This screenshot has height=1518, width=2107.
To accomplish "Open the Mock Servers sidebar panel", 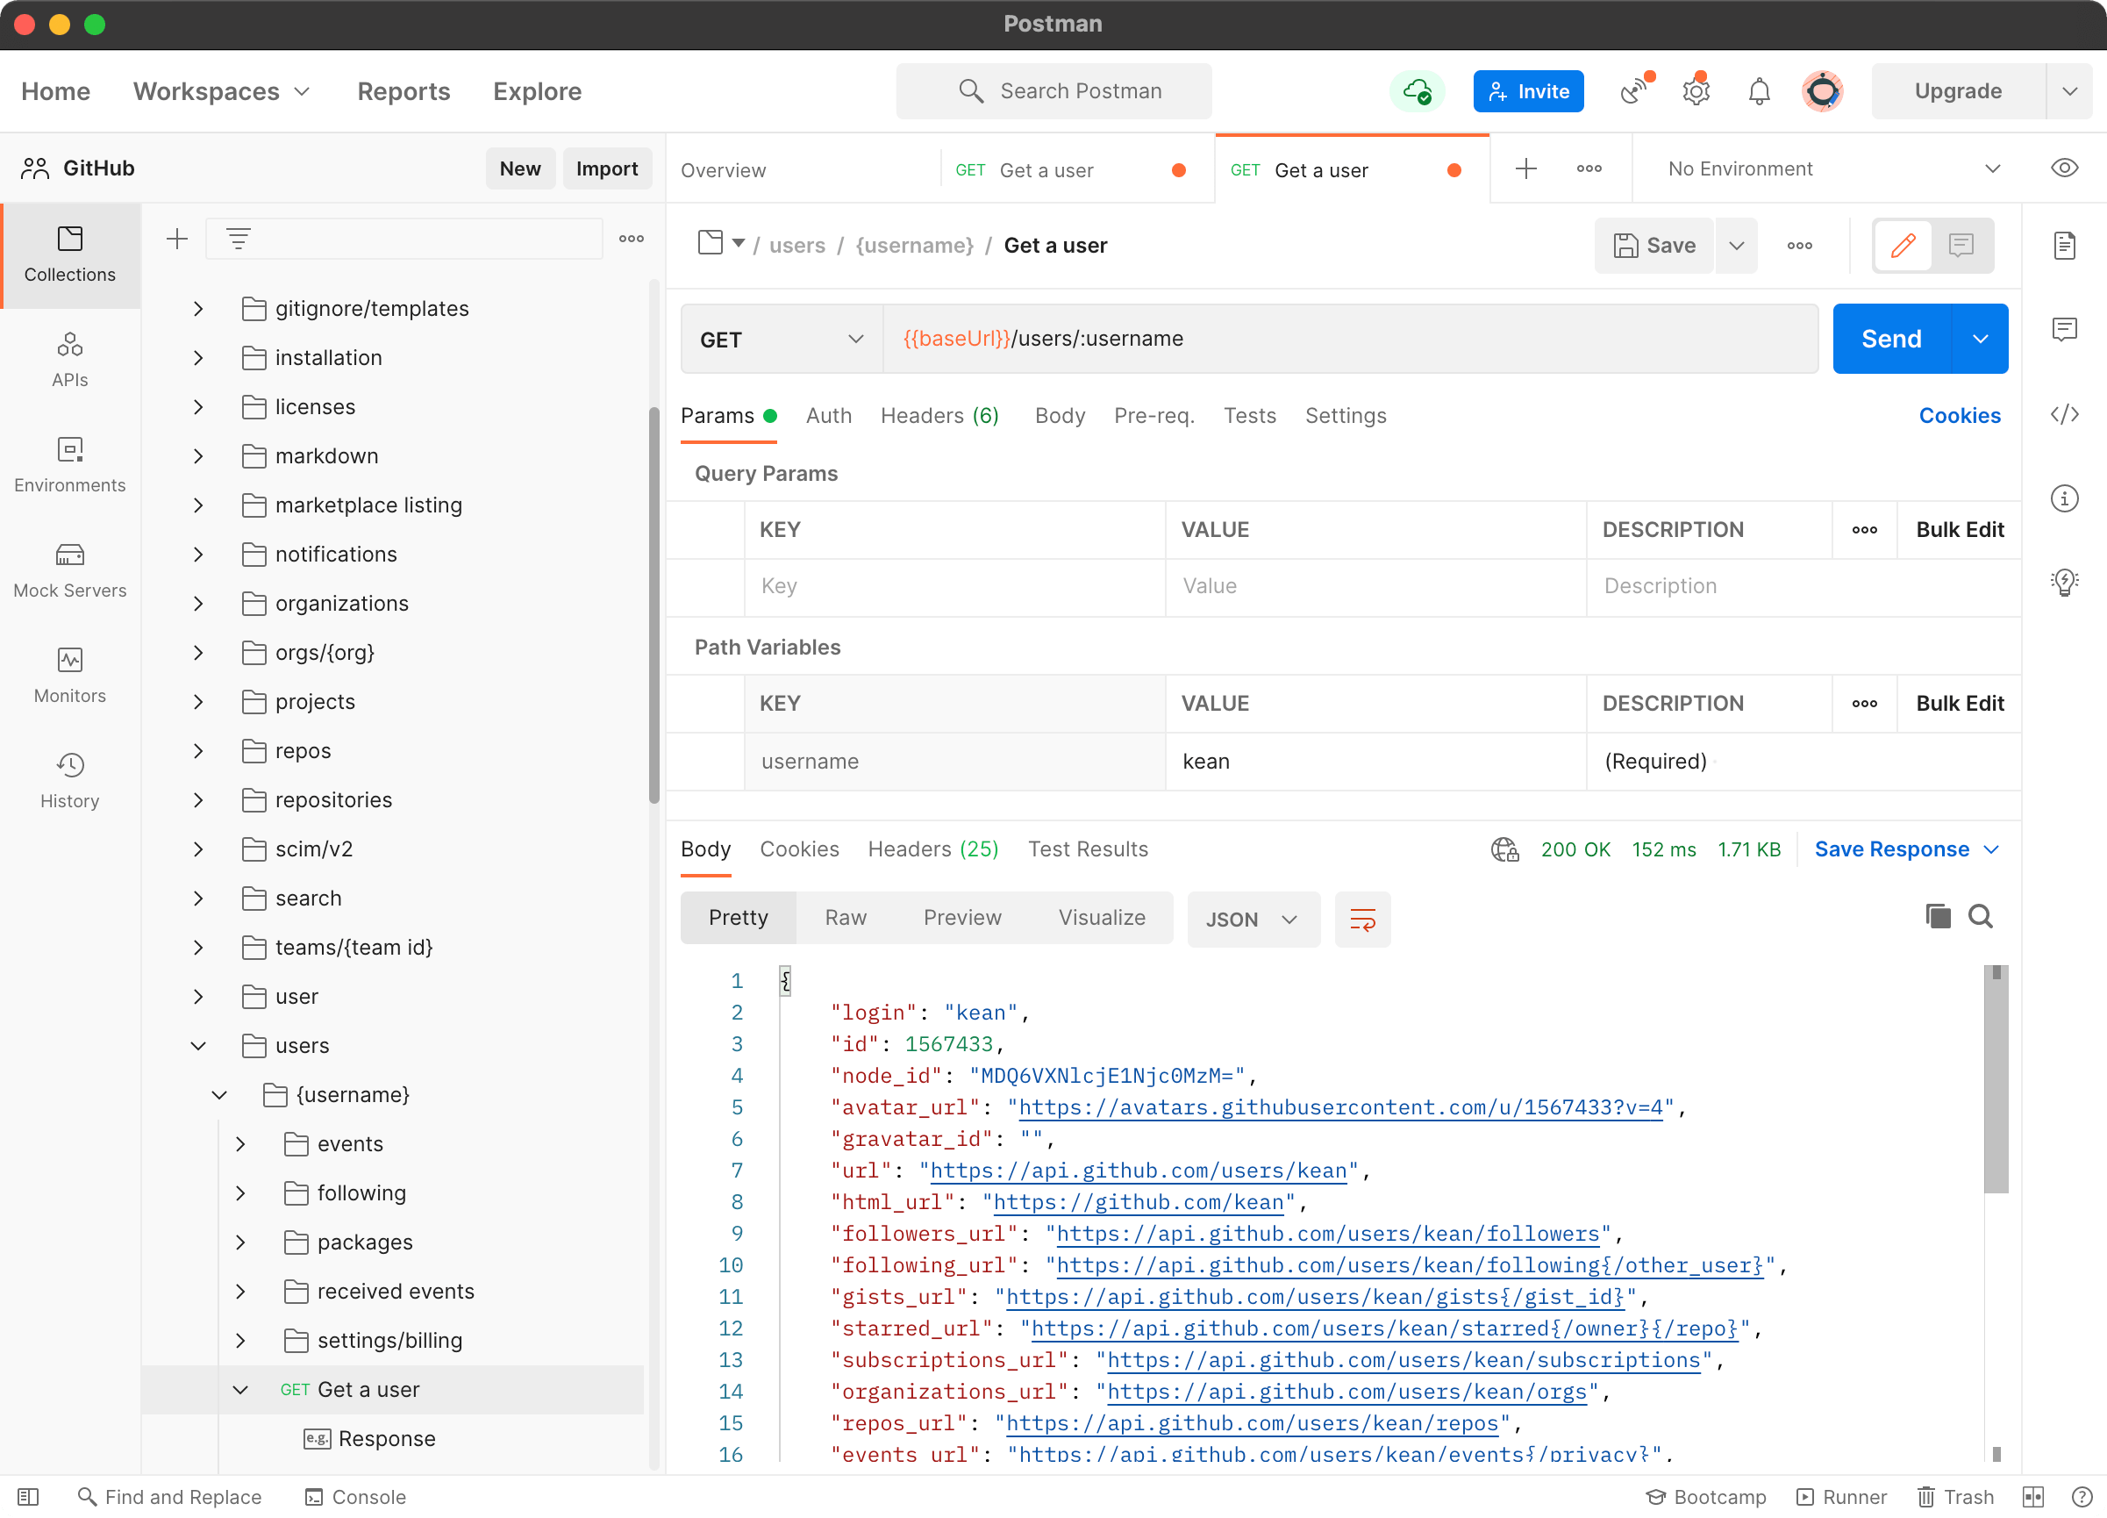I will pos(69,569).
